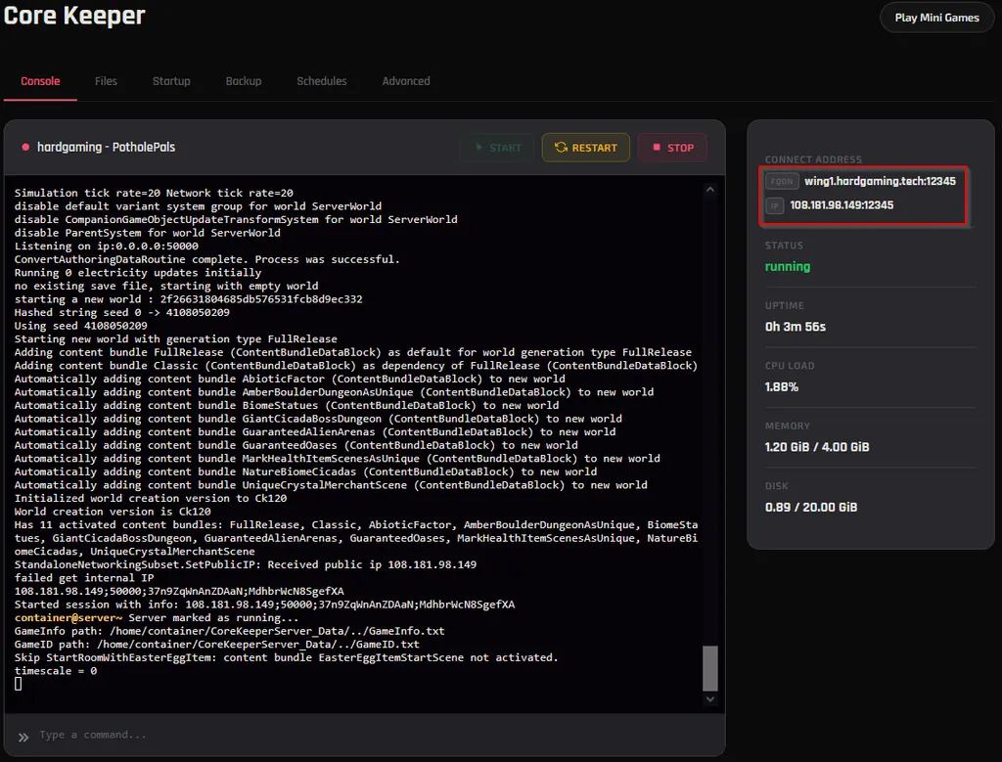The image size is (1002, 762).
Task: Open the Startup tab
Action: [x=171, y=81]
